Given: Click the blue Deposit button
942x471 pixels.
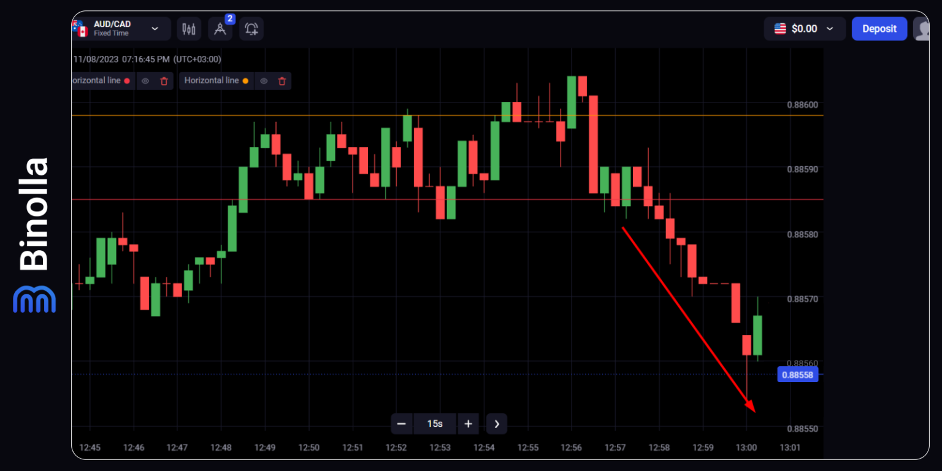Looking at the screenshot, I should coord(879,28).
